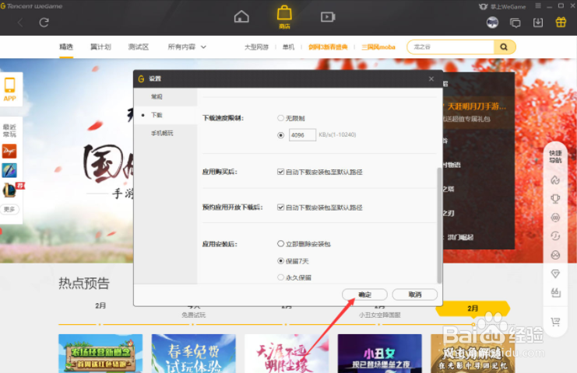
Task: Open the shopping cart icon
Action: [x=555, y=322]
